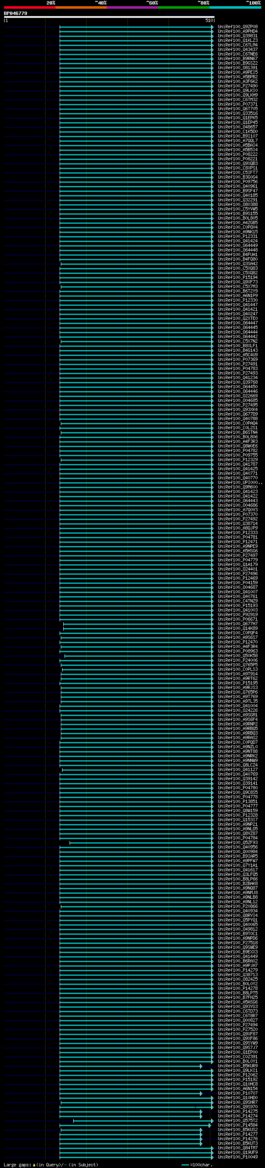Select the UniRef100_A9T914 label
265x1168 pixels.
point(237,674)
